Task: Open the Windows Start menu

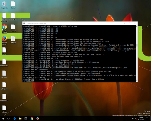Action: (3, 119)
